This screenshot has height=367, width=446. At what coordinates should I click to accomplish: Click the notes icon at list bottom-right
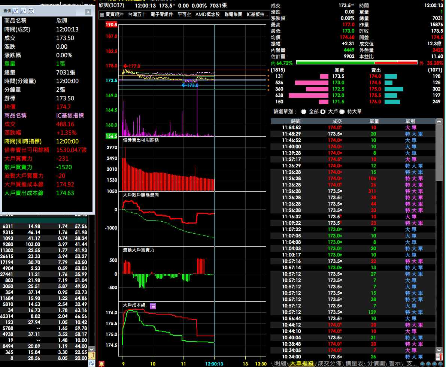[x=439, y=350]
